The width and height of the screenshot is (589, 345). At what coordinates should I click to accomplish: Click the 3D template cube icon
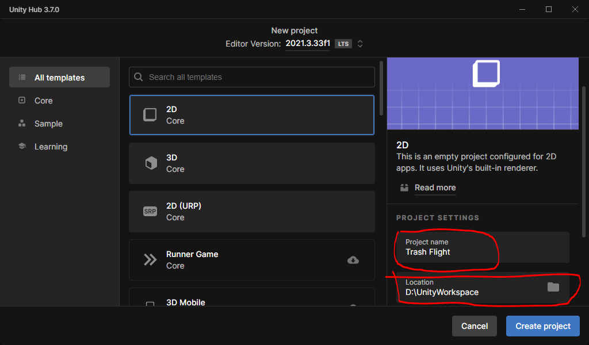[151, 163]
